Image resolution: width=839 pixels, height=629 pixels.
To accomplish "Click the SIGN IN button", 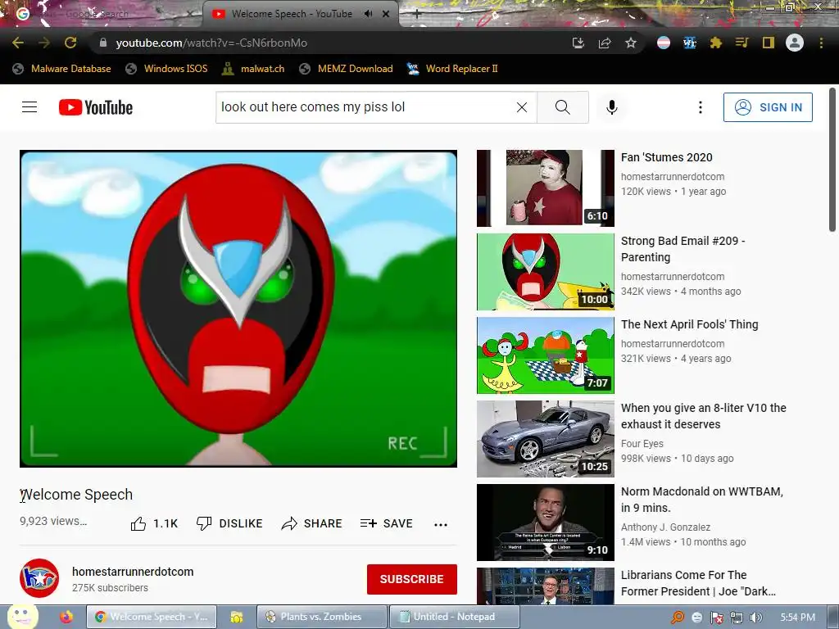I will (768, 107).
